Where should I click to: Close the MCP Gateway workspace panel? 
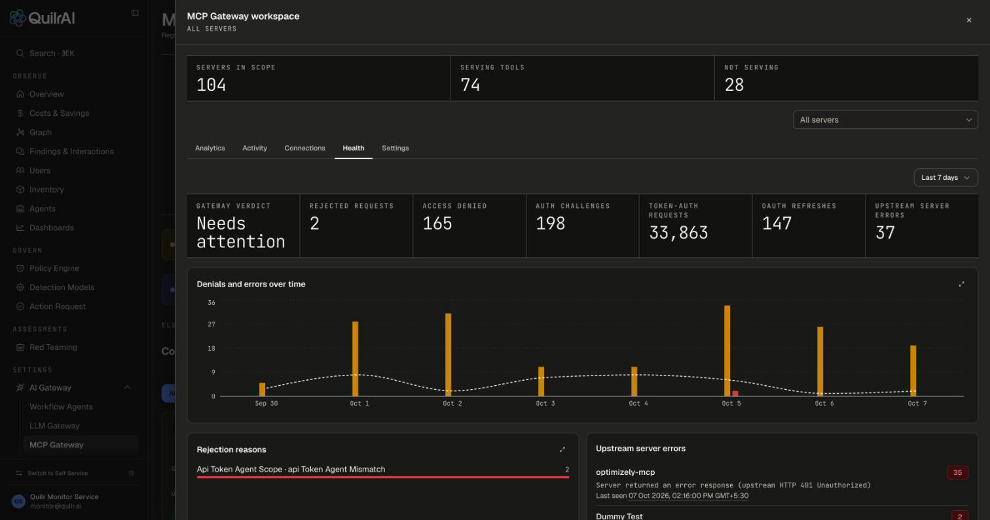pos(969,20)
